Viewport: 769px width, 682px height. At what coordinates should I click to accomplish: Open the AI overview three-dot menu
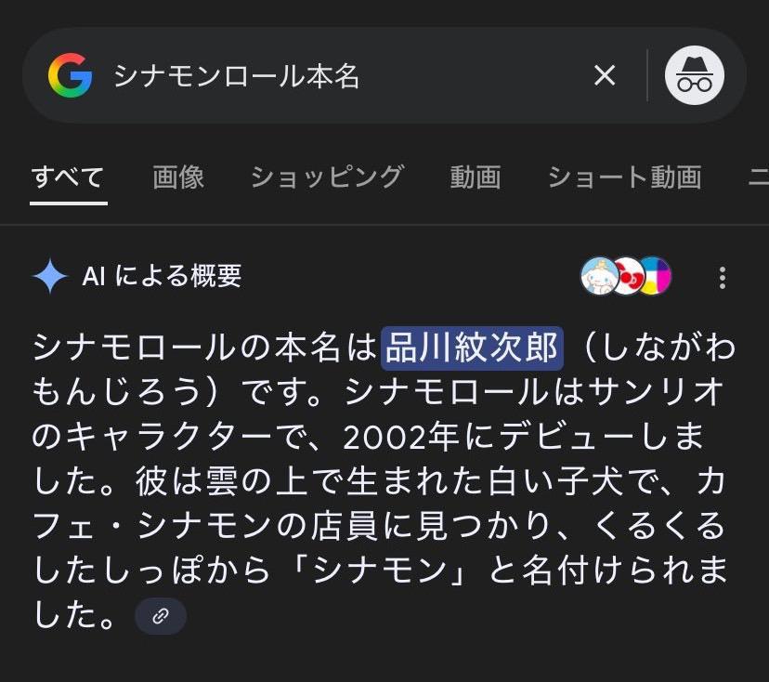point(723,275)
